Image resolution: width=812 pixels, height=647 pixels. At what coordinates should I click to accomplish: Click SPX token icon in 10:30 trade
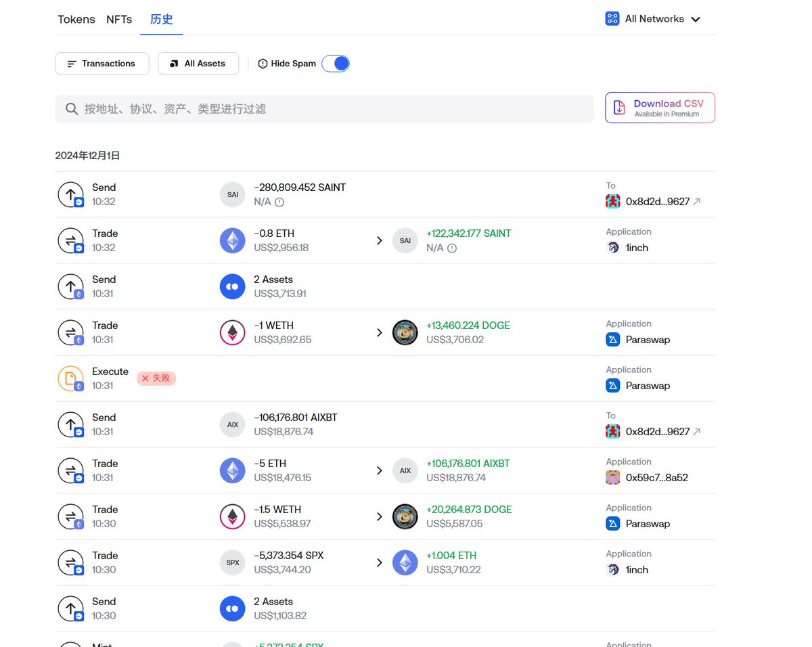pyautogui.click(x=233, y=563)
